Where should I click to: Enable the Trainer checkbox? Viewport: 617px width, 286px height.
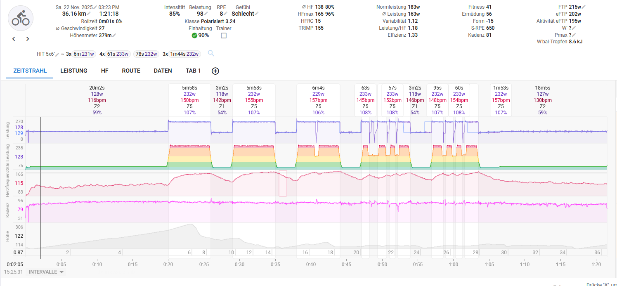pos(224,35)
